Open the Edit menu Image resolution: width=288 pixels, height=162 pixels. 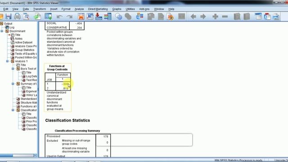click(6, 9)
